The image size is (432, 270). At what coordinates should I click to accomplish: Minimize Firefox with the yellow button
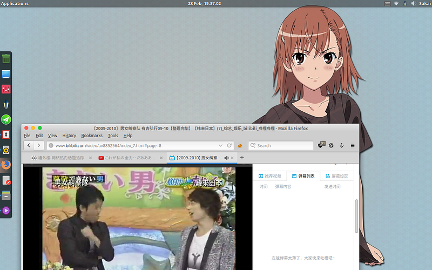coord(33,128)
